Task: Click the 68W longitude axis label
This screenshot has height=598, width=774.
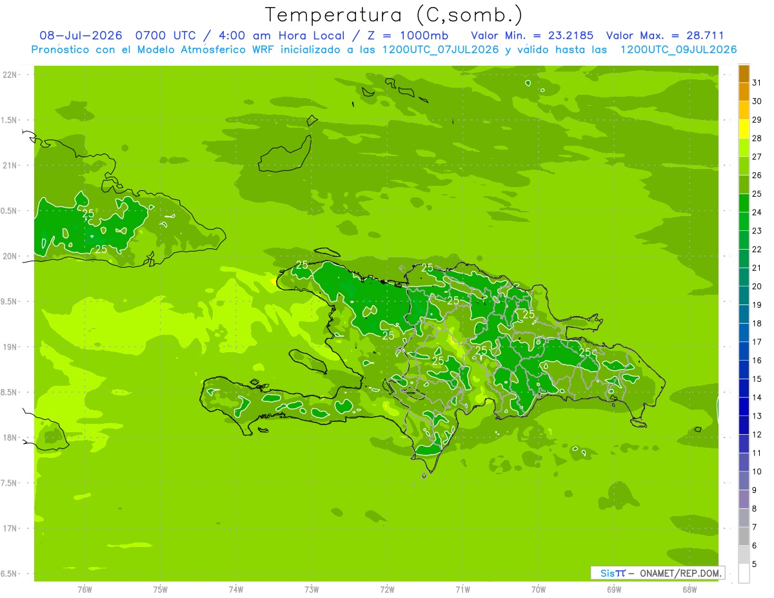Action: (690, 589)
